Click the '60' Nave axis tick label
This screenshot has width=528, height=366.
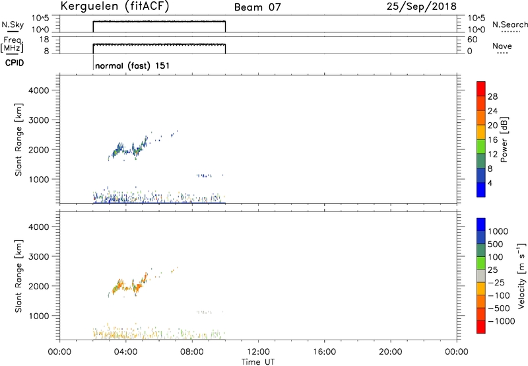473,40
